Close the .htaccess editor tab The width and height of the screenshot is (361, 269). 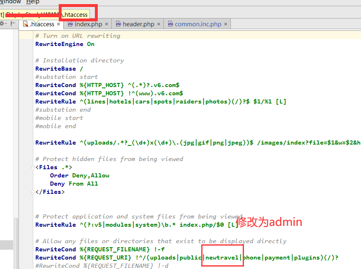(x=58, y=24)
